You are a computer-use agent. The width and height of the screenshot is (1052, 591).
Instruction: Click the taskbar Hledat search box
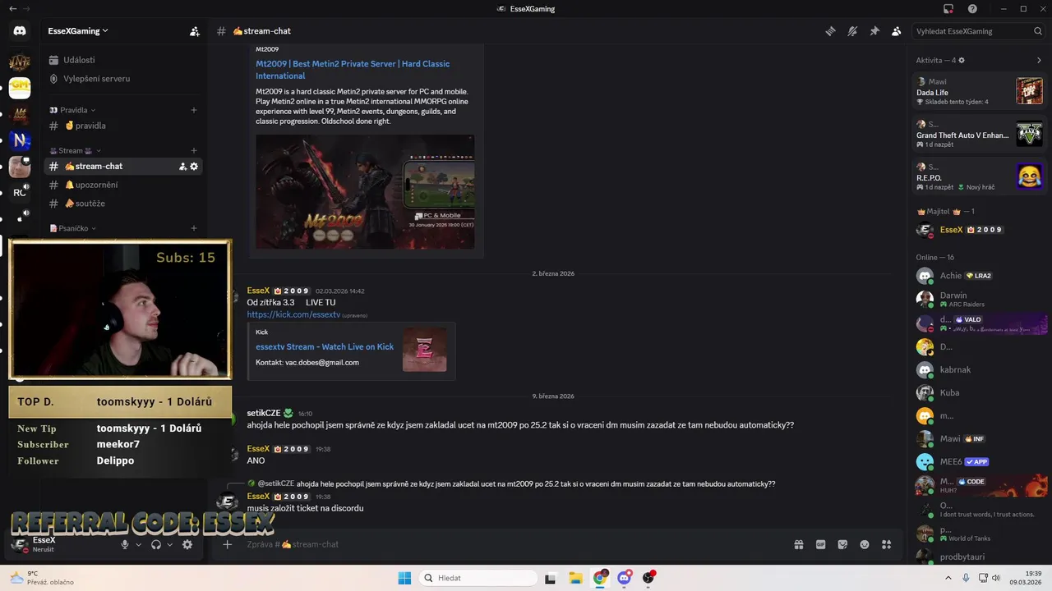coord(477,578)
